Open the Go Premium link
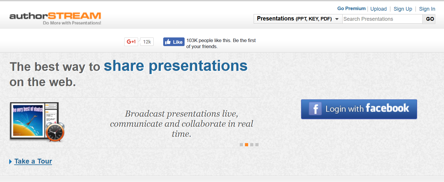 (x=351, y=9)
